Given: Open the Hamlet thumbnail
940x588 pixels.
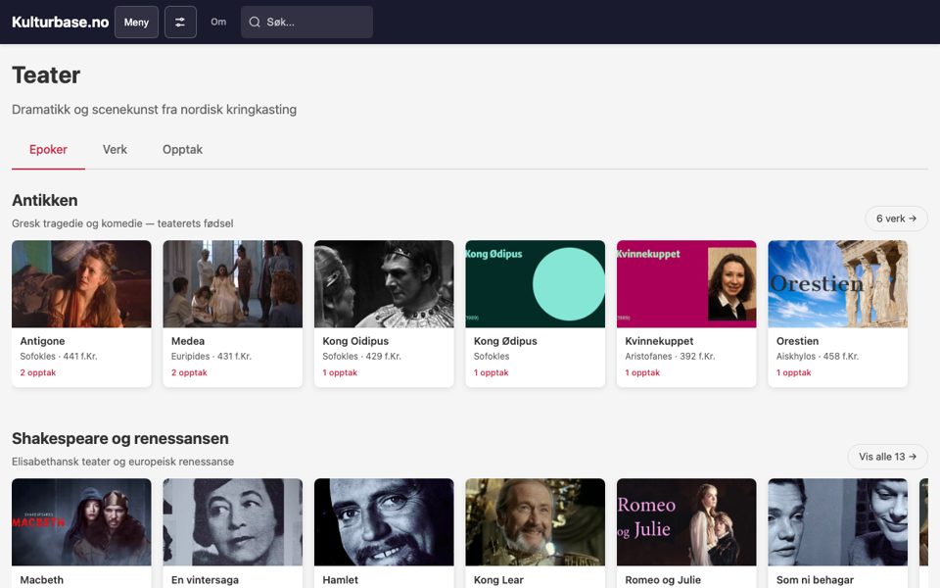Looking at the screenshot, I should (384, 522).
